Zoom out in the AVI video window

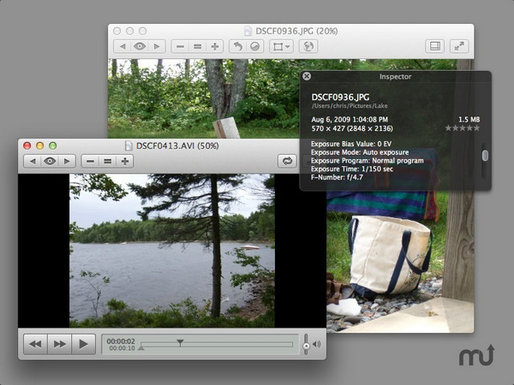[x=90, y=161]
